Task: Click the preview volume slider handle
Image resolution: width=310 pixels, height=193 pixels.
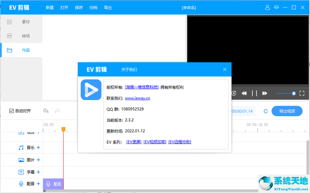Action: click(294, 93)
